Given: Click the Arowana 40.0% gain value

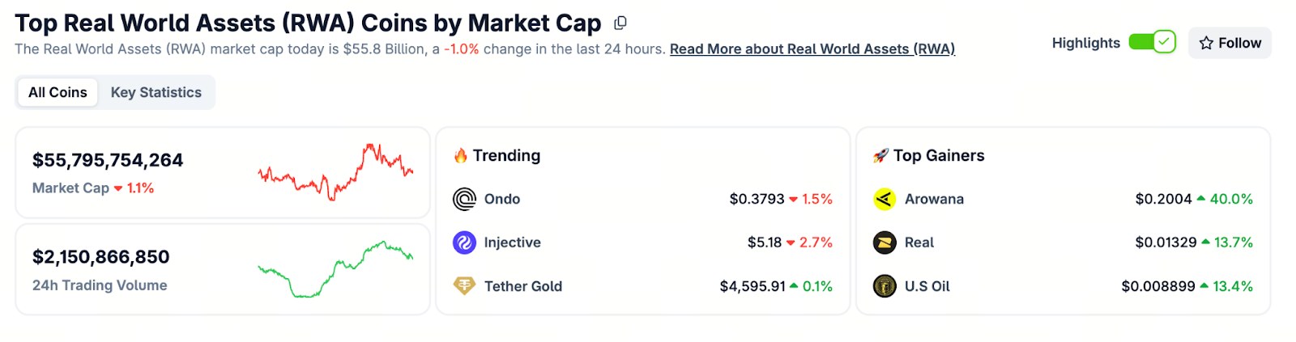Looking at the screenshot, I should tap(1230, 199).
